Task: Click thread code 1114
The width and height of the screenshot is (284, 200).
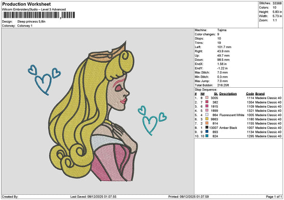Action: point(250,98)
